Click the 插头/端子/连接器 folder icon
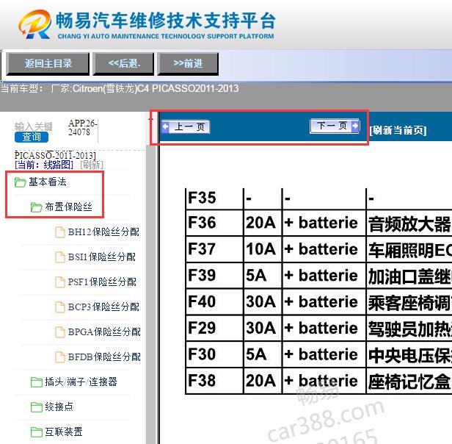The width and height of the screenshot is (452, 444). 37,382
